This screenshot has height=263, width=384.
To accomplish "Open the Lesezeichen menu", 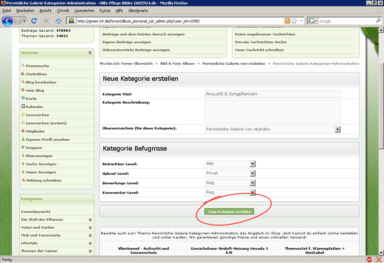I will (x=84, y=11).
